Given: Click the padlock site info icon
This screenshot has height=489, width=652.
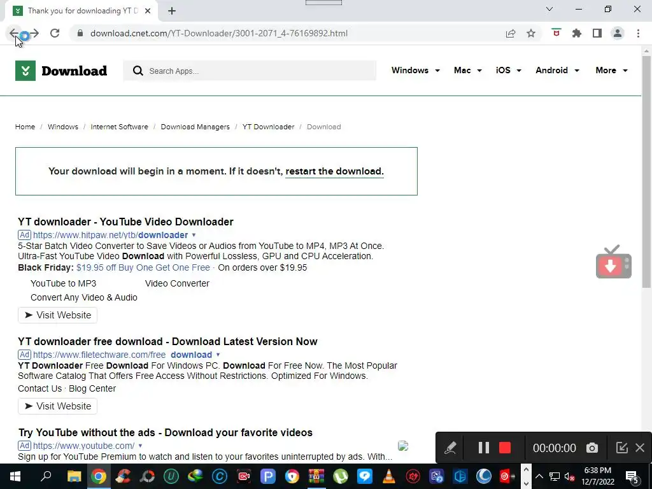Looking at the screenshot, I should click(x=80, y=33).
